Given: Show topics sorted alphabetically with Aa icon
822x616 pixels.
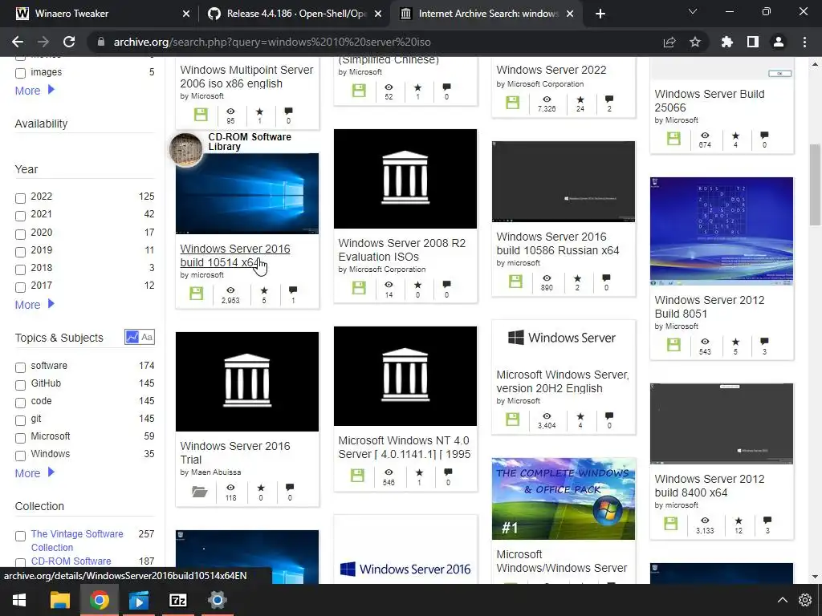Looking at the screenshot, I should (148, 337).
